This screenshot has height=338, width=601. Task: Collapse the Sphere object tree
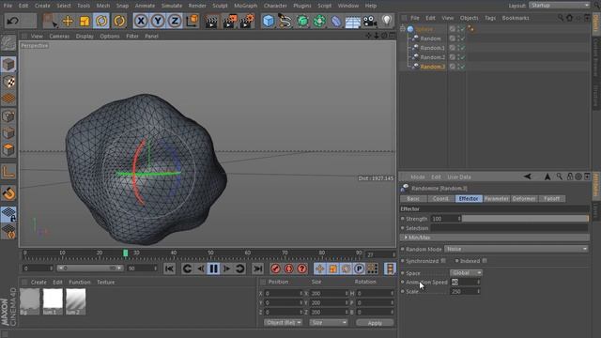403,29
